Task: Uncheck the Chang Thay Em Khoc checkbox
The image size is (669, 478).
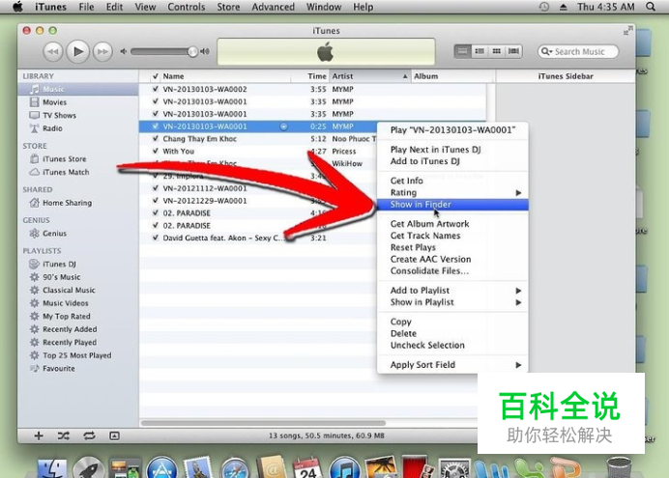Action: [156, 139]
